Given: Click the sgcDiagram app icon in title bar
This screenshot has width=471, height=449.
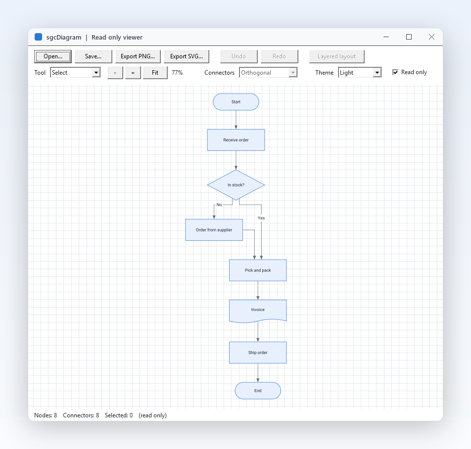Looking at the screenshot, I should 38,37.
